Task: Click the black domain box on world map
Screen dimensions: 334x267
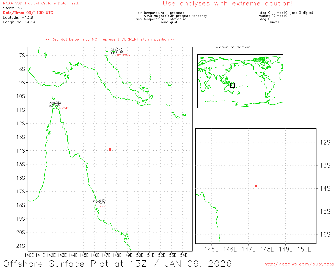Action: click(232, 85)
